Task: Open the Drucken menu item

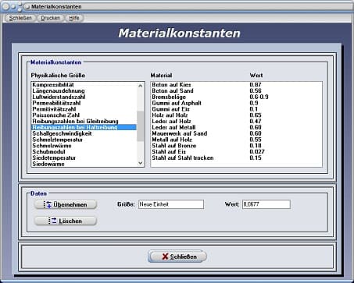Action: click(x=51, y=18)
